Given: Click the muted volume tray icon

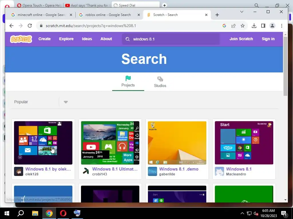Looking at the screenshot, I should 256,214.
